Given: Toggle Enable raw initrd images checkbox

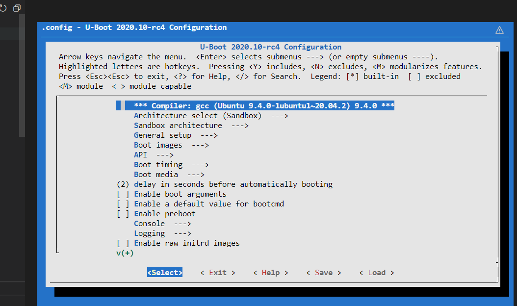Looking at the screenshot, I should [123, 243].
